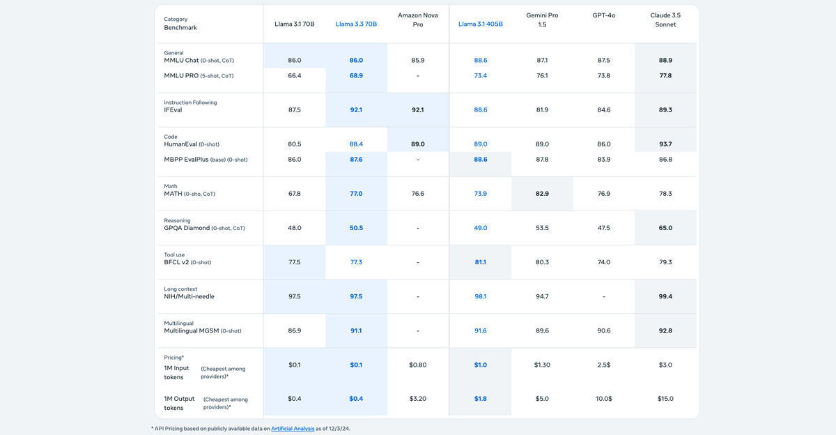Select the $0.80 Nova Pro input price
Image resolution: width=836 pixels, height=435 pixels.
417,364
